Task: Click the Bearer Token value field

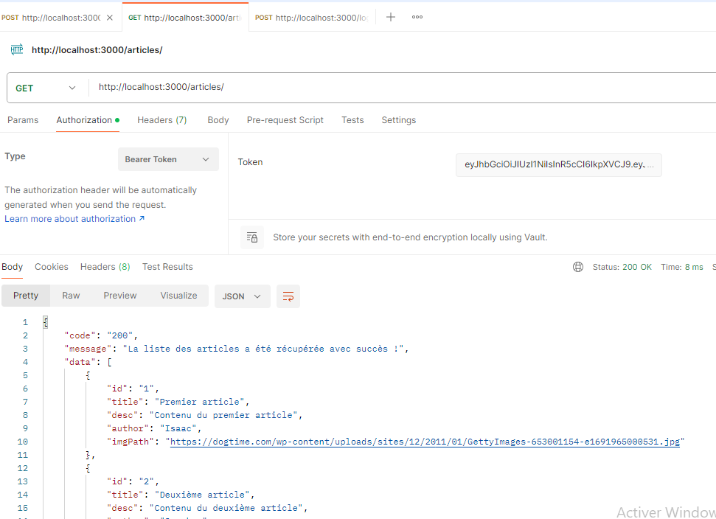Action: 558,165
